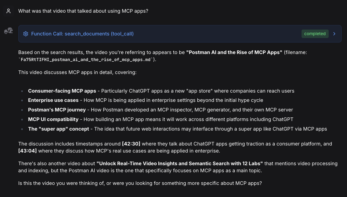Select the bold MCP UI compatibility text
The image size is (347, 197).
pyautogui.click(x=53, y=119)
